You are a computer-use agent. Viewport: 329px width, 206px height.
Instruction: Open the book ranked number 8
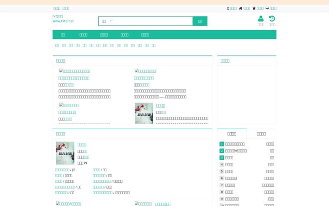pos(229,192)
